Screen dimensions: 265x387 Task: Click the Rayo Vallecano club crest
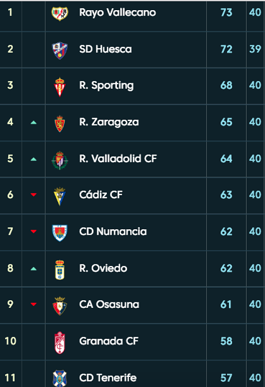(60, 13)
